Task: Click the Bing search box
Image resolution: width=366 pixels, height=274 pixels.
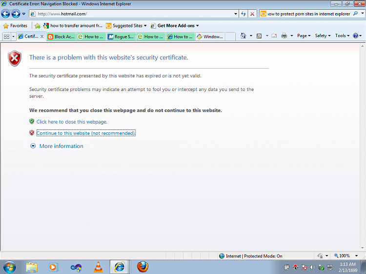Action: pyautogui.click(x=306, y=14)
